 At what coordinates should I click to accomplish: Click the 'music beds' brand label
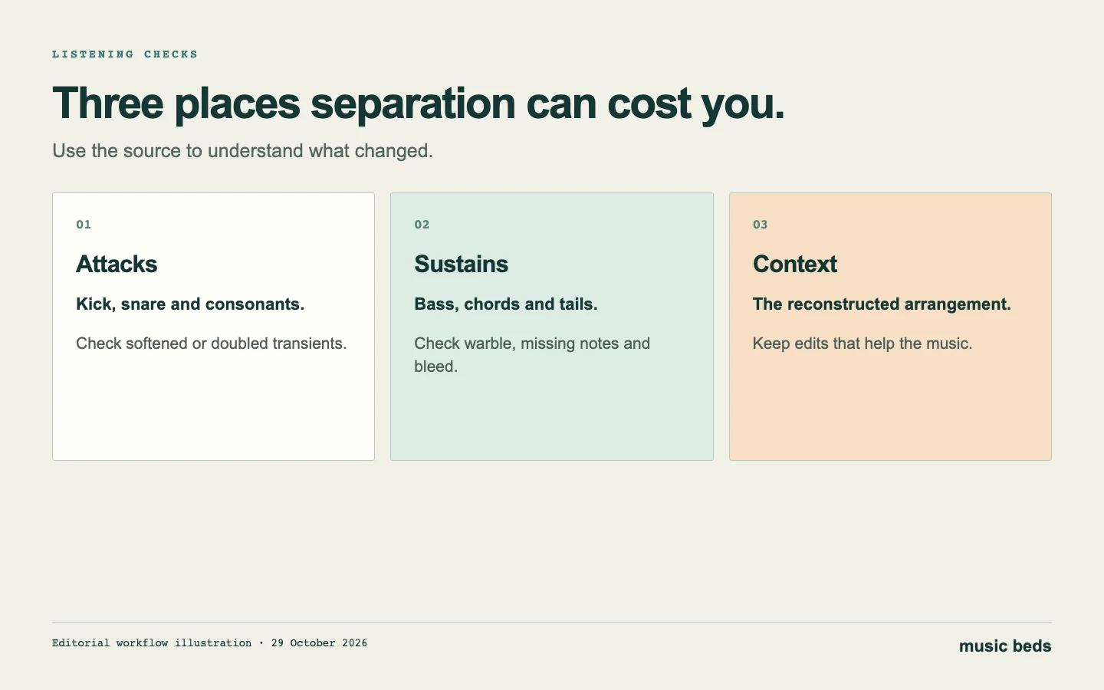(1005, 646)
